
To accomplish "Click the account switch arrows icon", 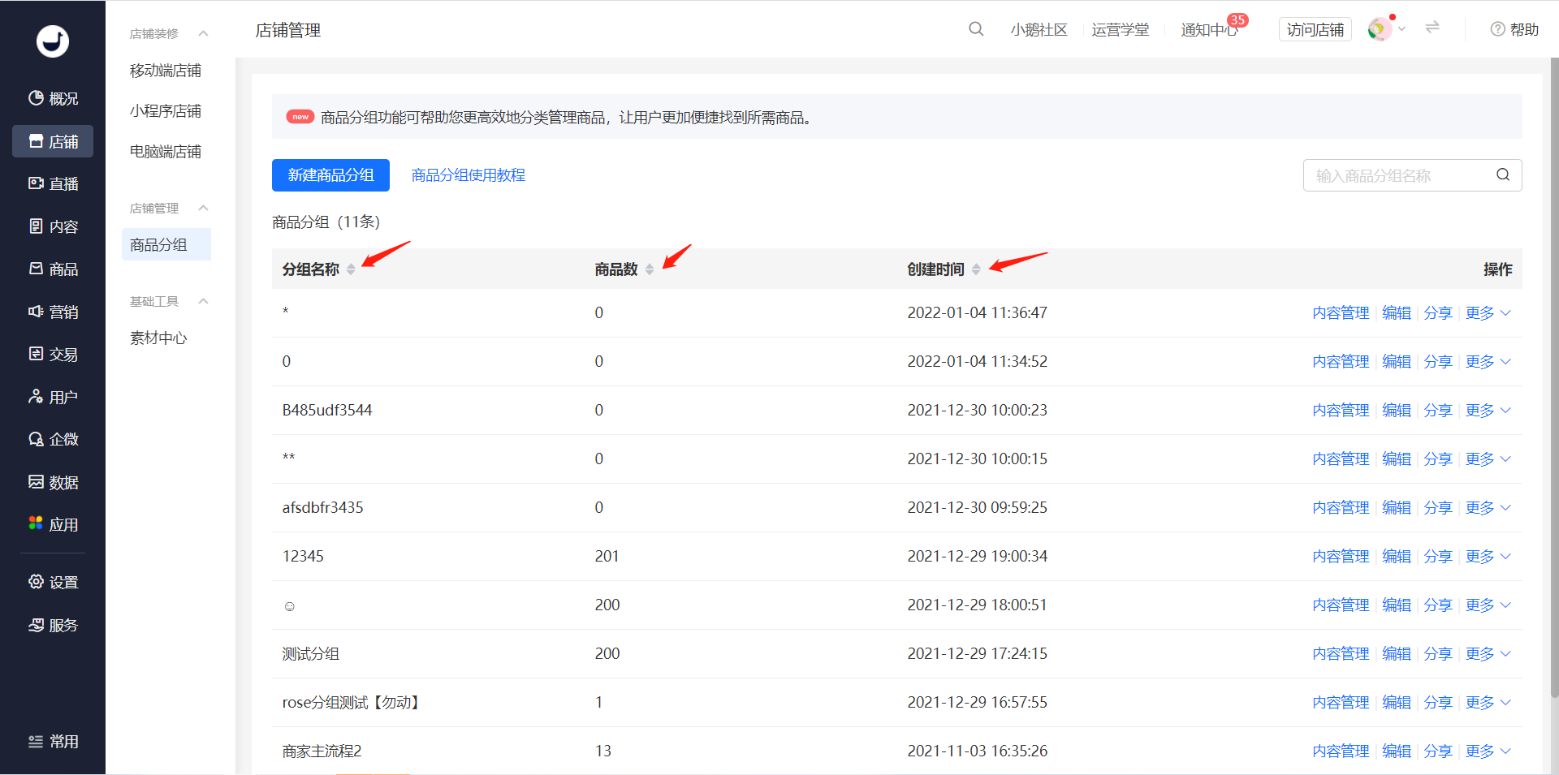I will pos(1432,28).
